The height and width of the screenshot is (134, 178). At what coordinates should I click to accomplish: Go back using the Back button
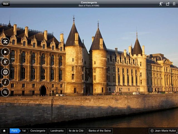(6, 4)
